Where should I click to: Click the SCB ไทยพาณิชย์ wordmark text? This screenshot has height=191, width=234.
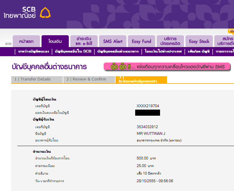click(x=20, y=12)
